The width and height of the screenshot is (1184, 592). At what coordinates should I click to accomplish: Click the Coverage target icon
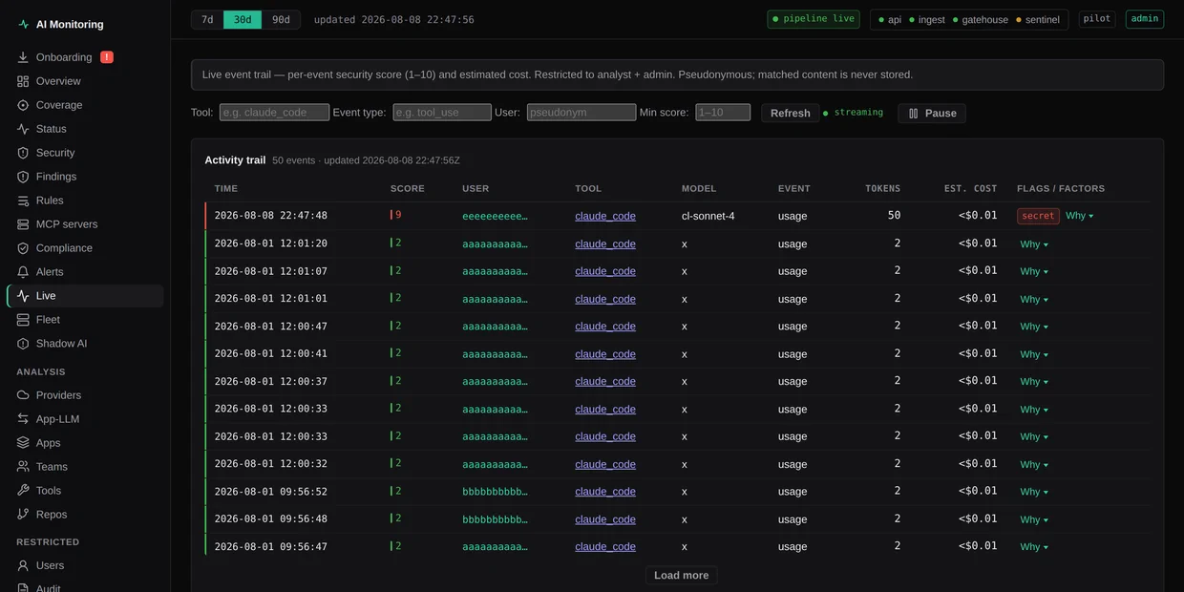[x=23, y=105]
